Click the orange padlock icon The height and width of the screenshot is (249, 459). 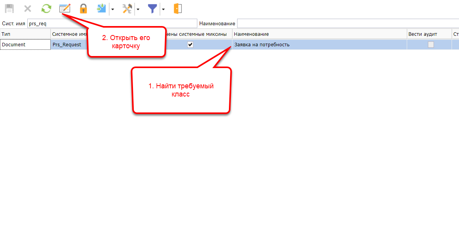click(x=83, y=9)
